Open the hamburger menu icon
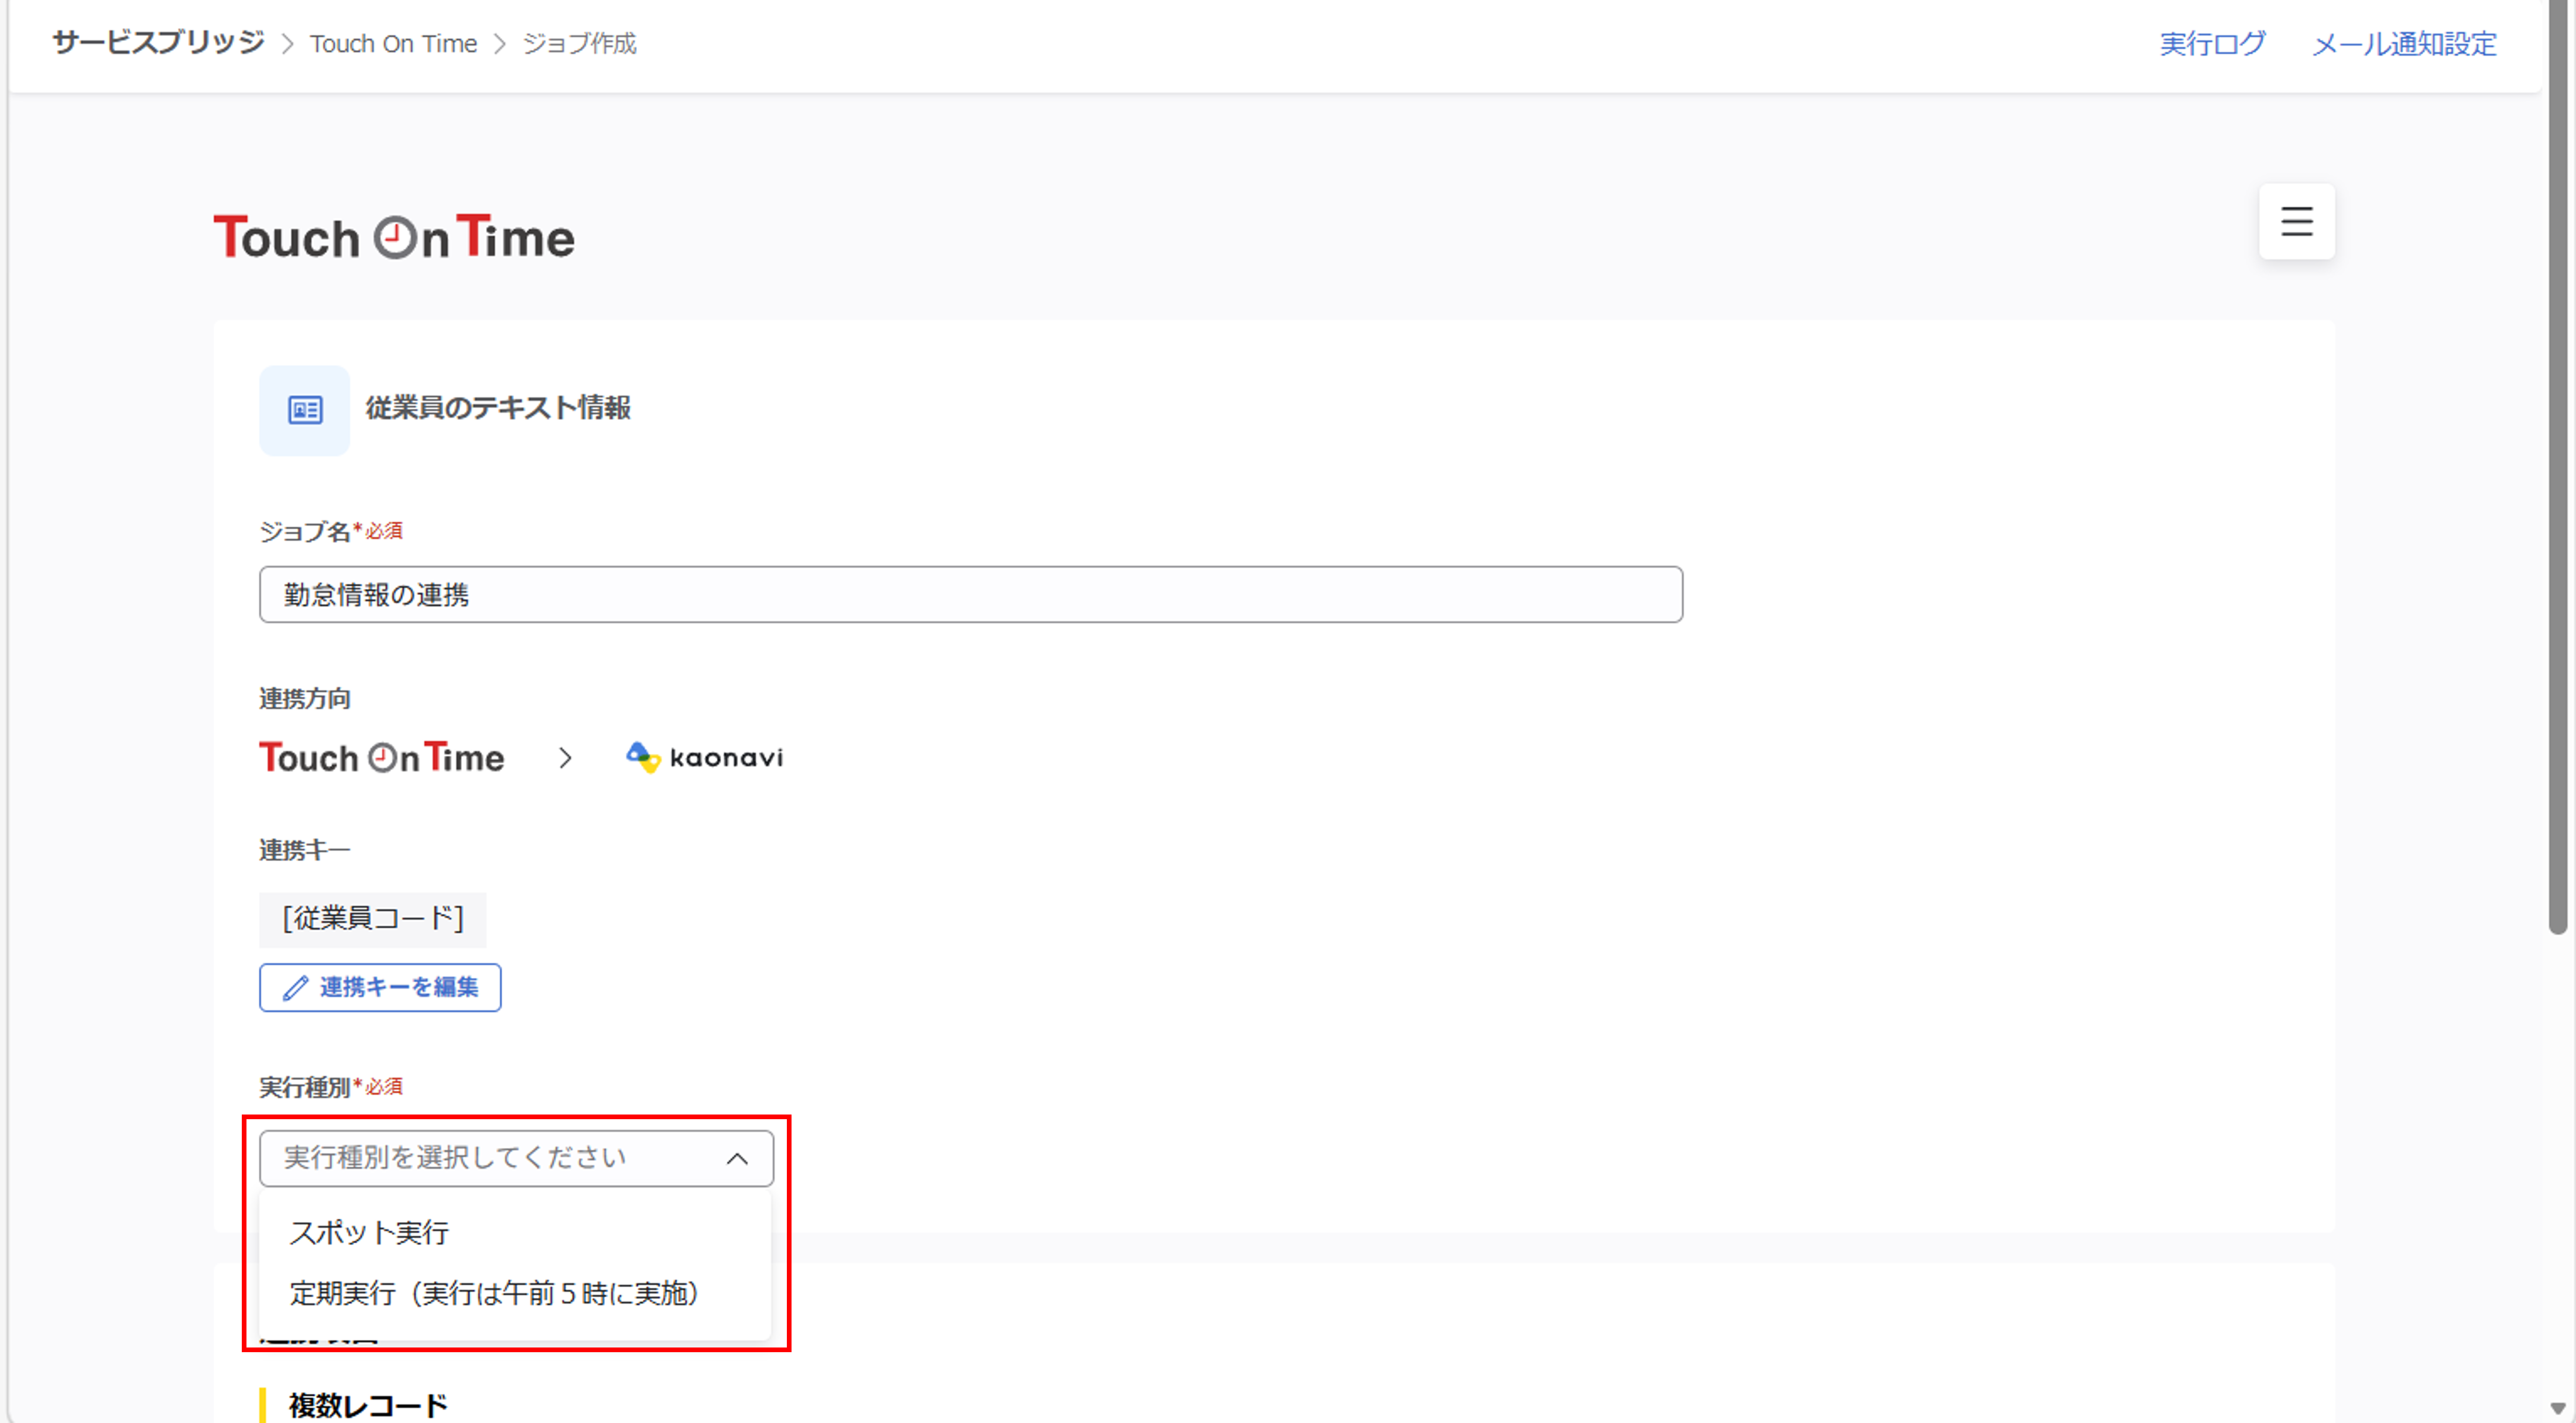2576x1423 pixels. click(2296, 221)
